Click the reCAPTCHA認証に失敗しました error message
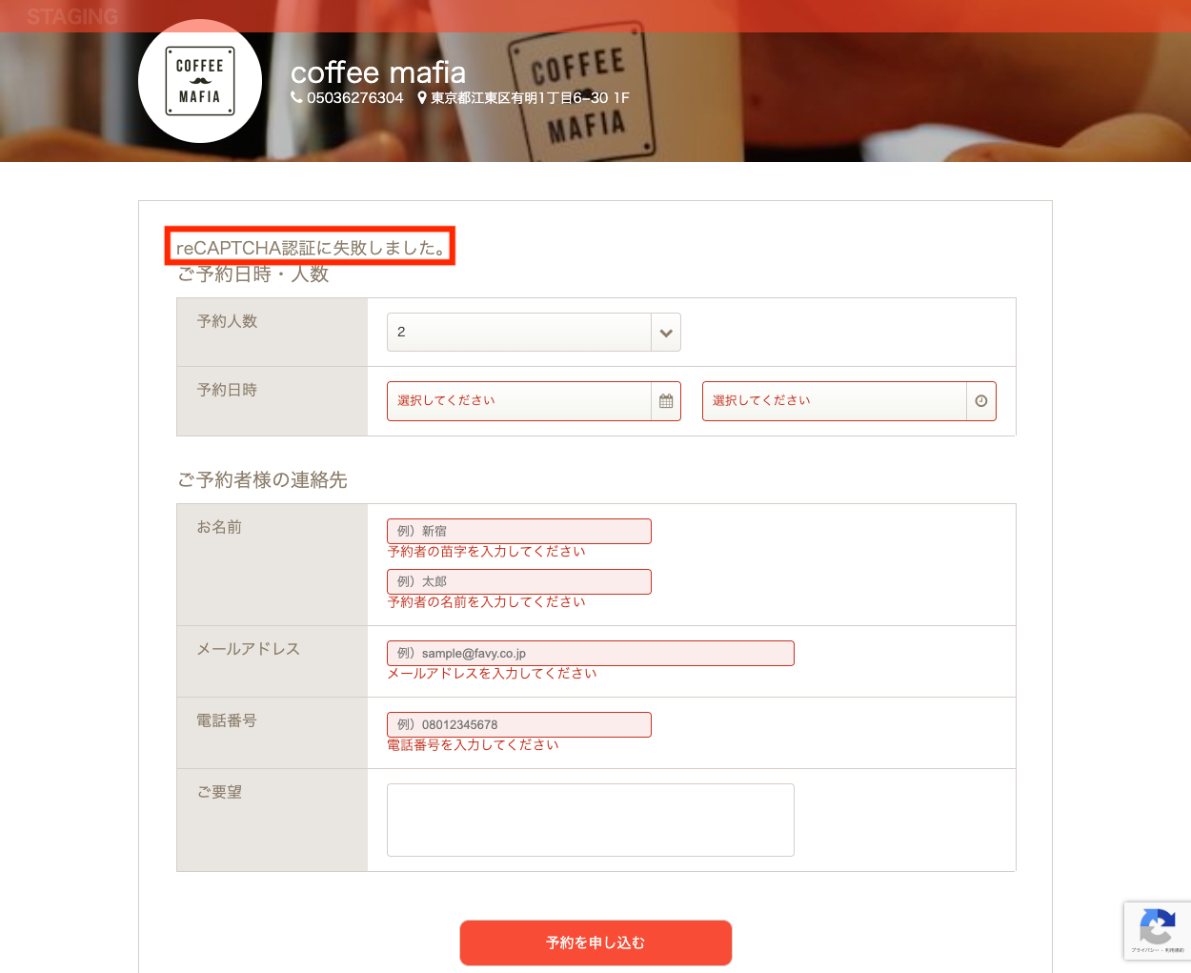 point(311,248)
